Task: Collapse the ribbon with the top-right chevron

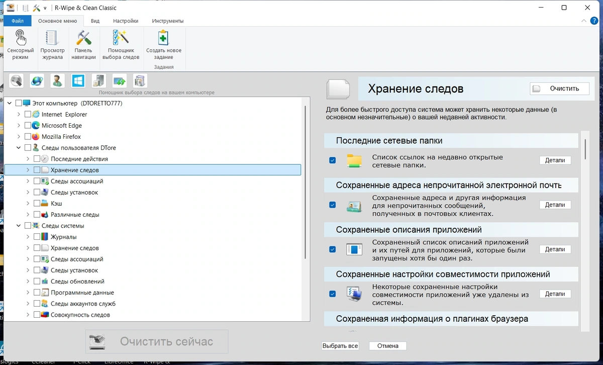Action: 583,21
